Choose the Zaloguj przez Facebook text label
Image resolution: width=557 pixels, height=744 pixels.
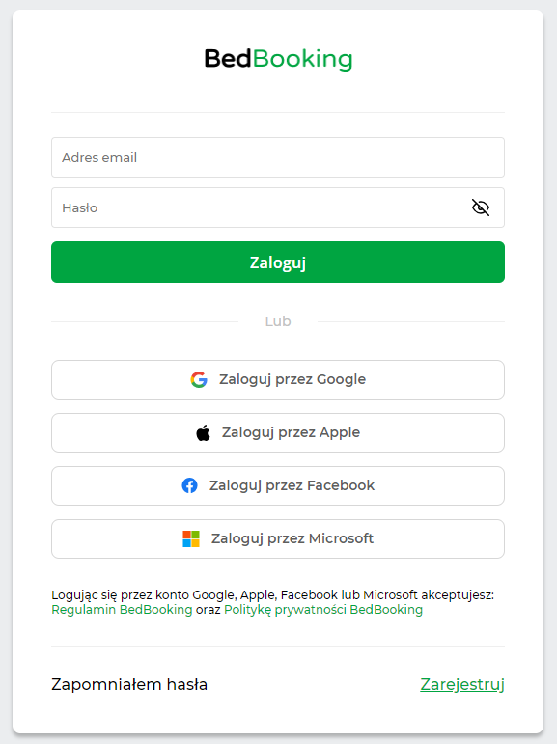point(292,485)
